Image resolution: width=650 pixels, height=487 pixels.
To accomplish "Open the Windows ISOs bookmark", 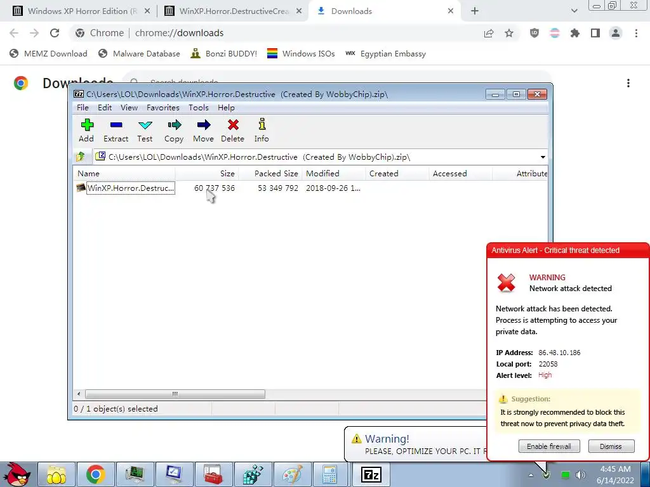I will 301,53.
